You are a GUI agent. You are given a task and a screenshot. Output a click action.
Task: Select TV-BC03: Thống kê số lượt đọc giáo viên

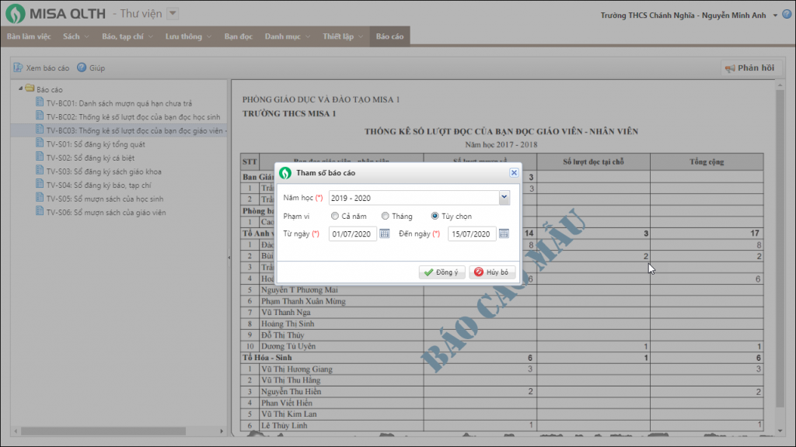(x=137, y=130)
